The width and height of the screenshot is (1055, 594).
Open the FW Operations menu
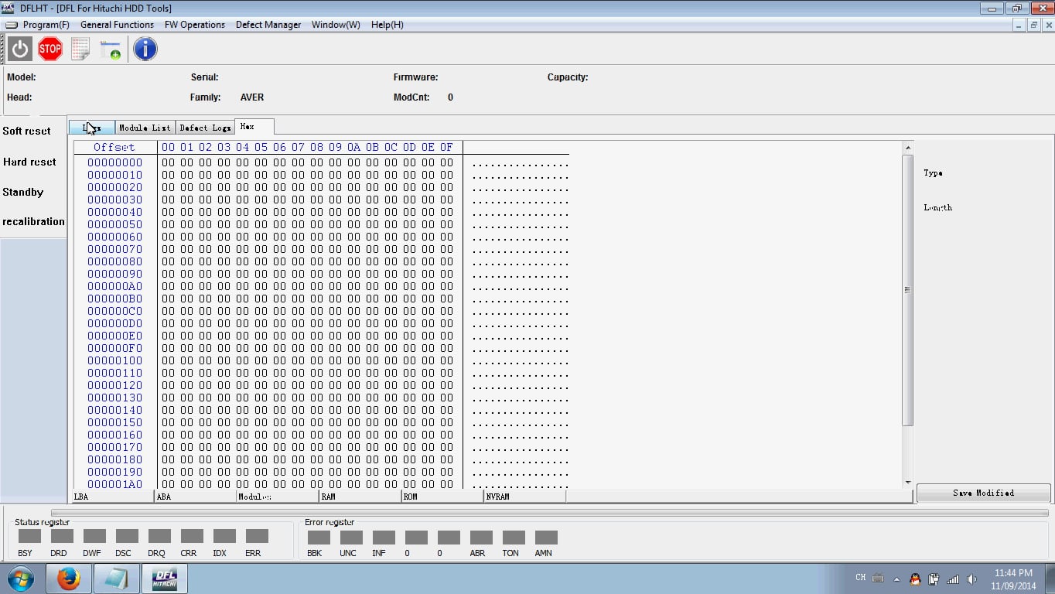pyautogui.click(x=195, y=25)
